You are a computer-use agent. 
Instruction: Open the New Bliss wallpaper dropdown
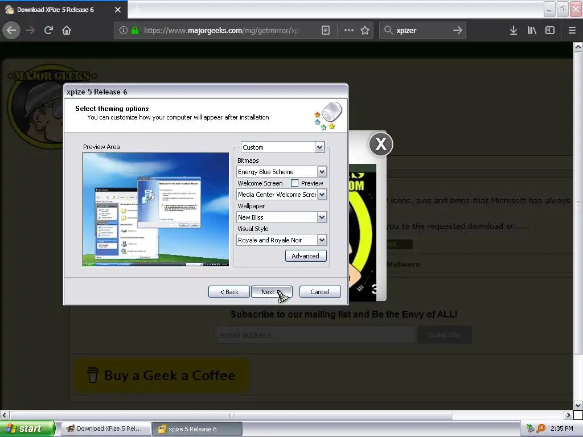tap(322, 217)
